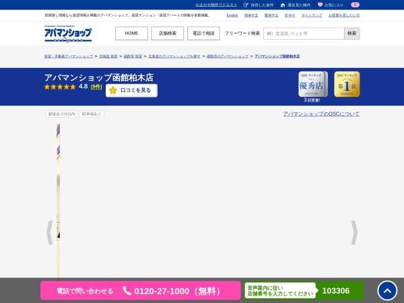The width and height of the screenshot is (404, 303).
Task: Open the 函館市のアパマンショップ breadcrumb
Action: tap(228, 56)
